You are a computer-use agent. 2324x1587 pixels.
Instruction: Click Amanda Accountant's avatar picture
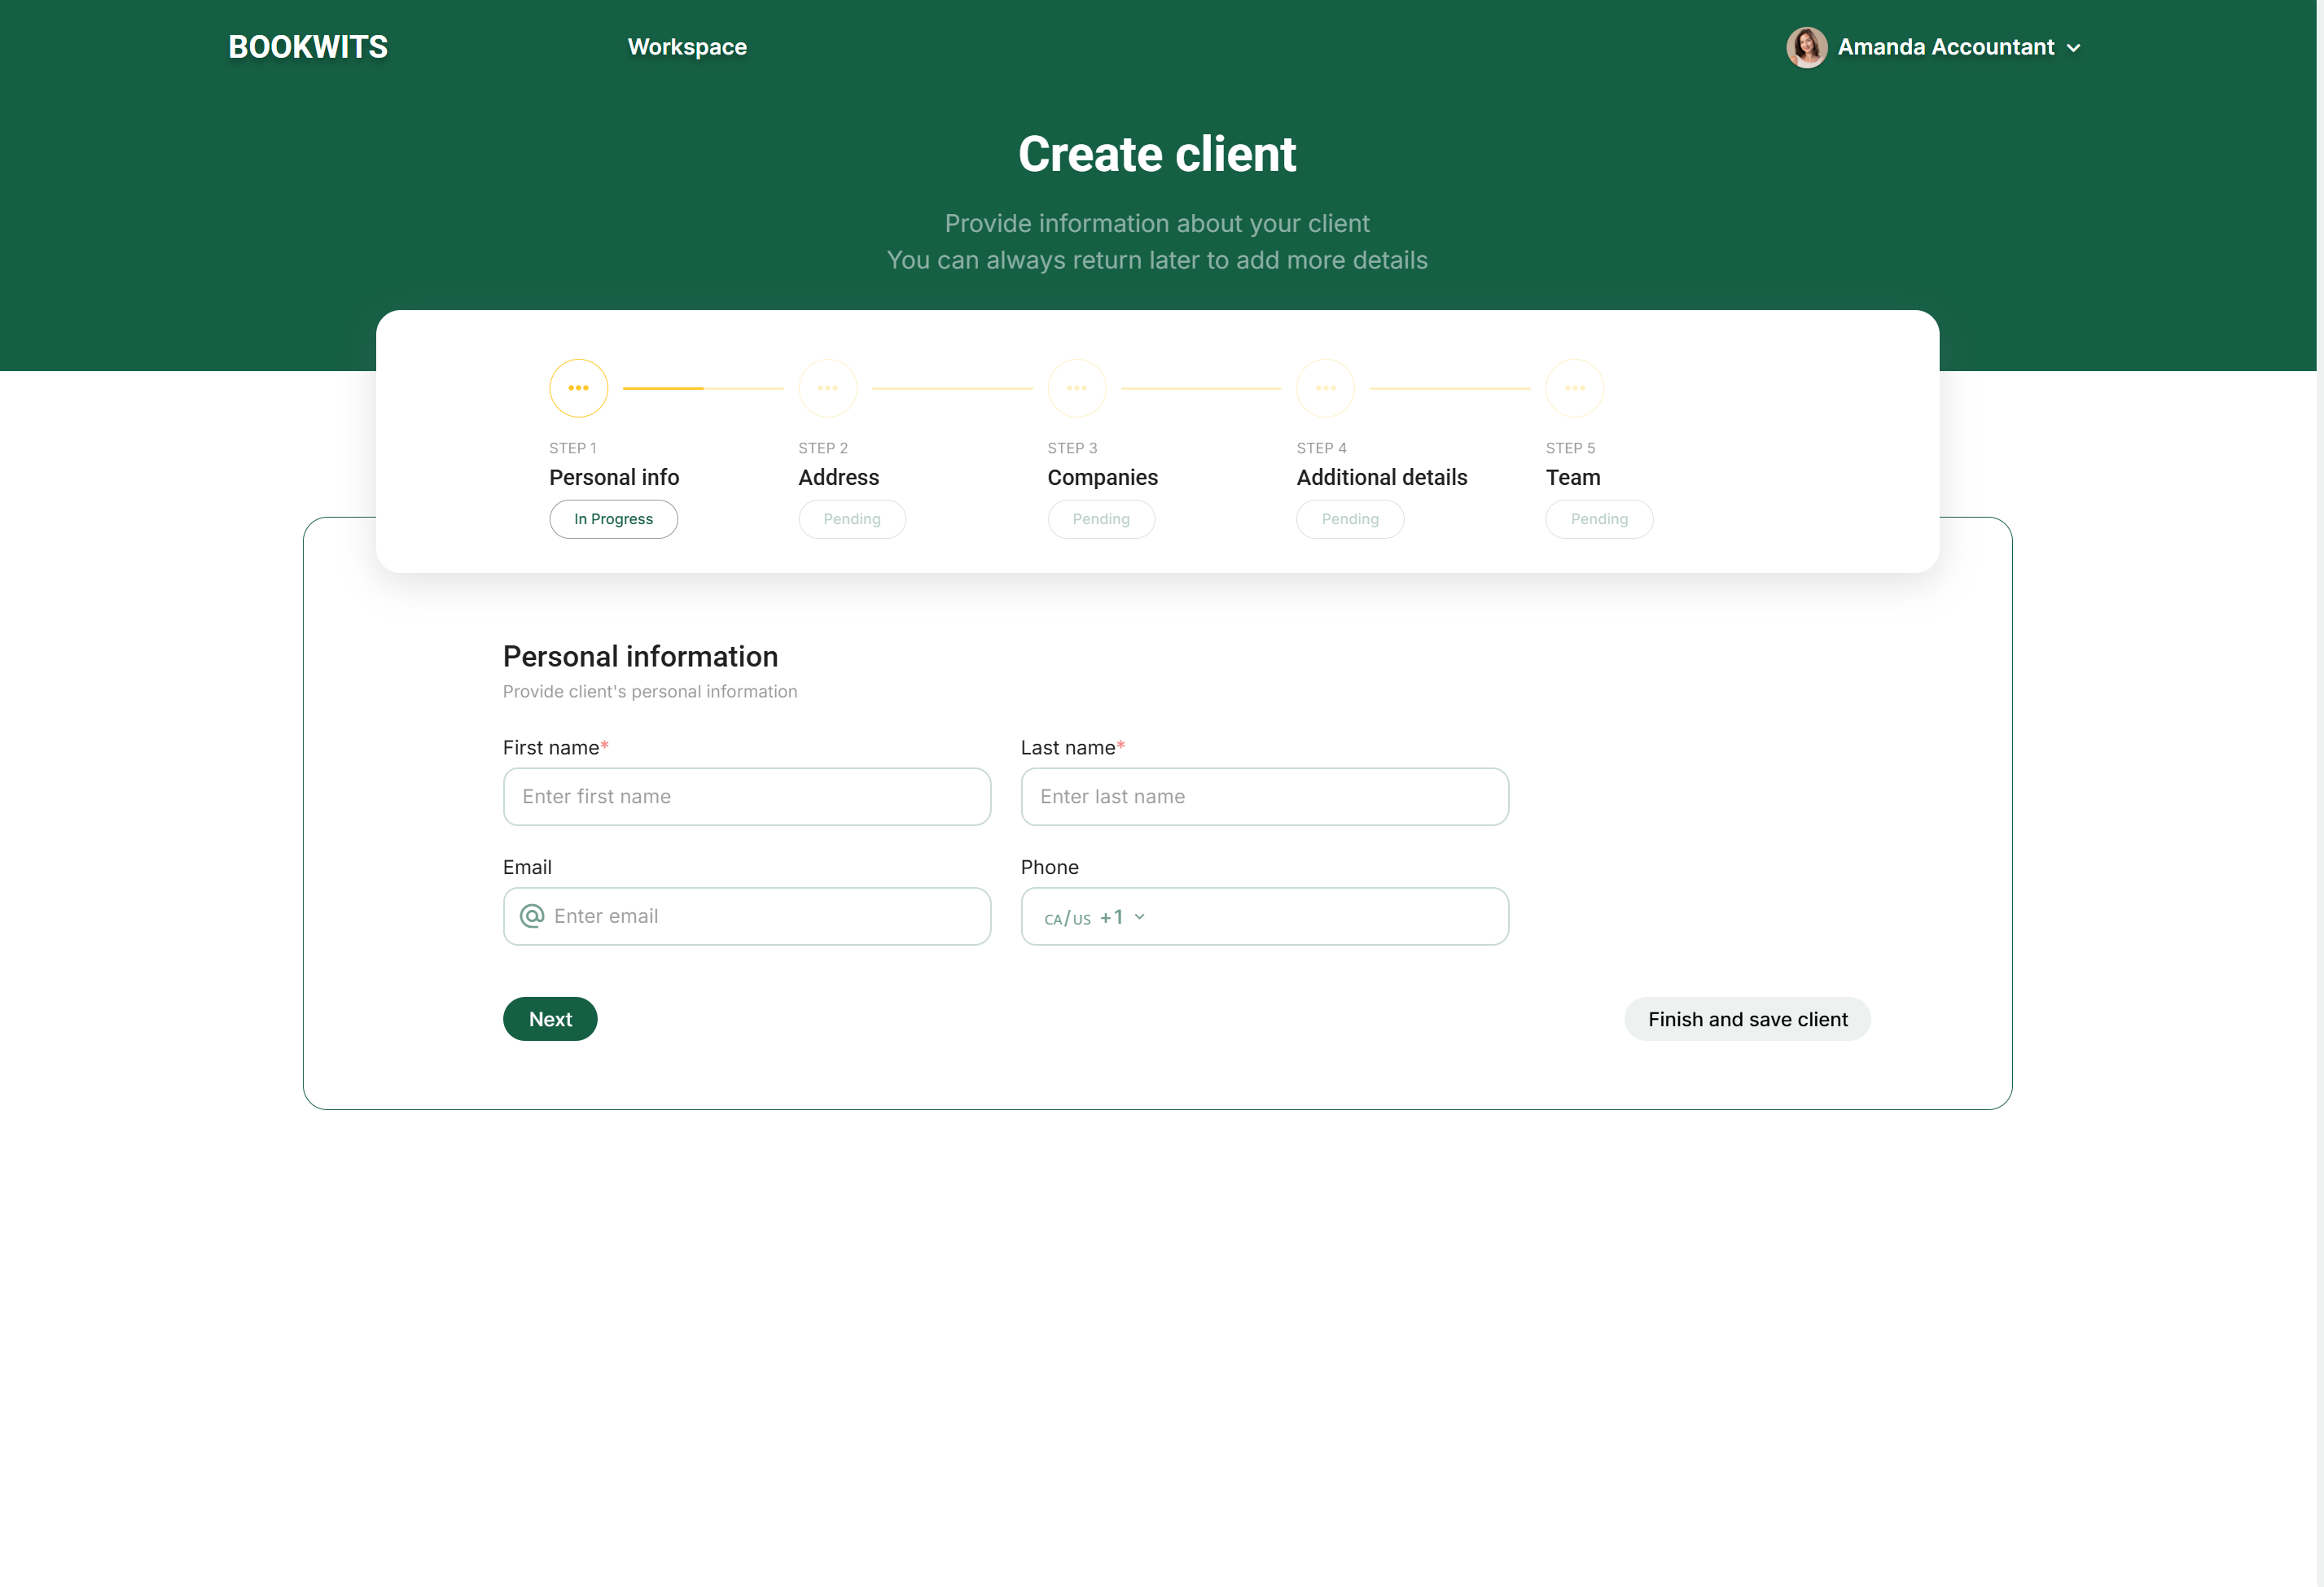coord(1806,47)
